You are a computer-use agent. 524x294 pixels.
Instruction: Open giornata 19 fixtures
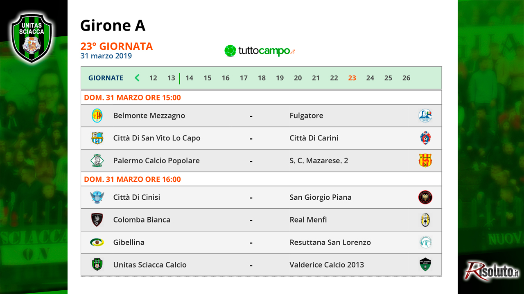(280, 78)
